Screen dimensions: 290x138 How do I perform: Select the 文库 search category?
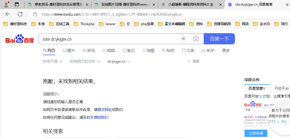188,50
